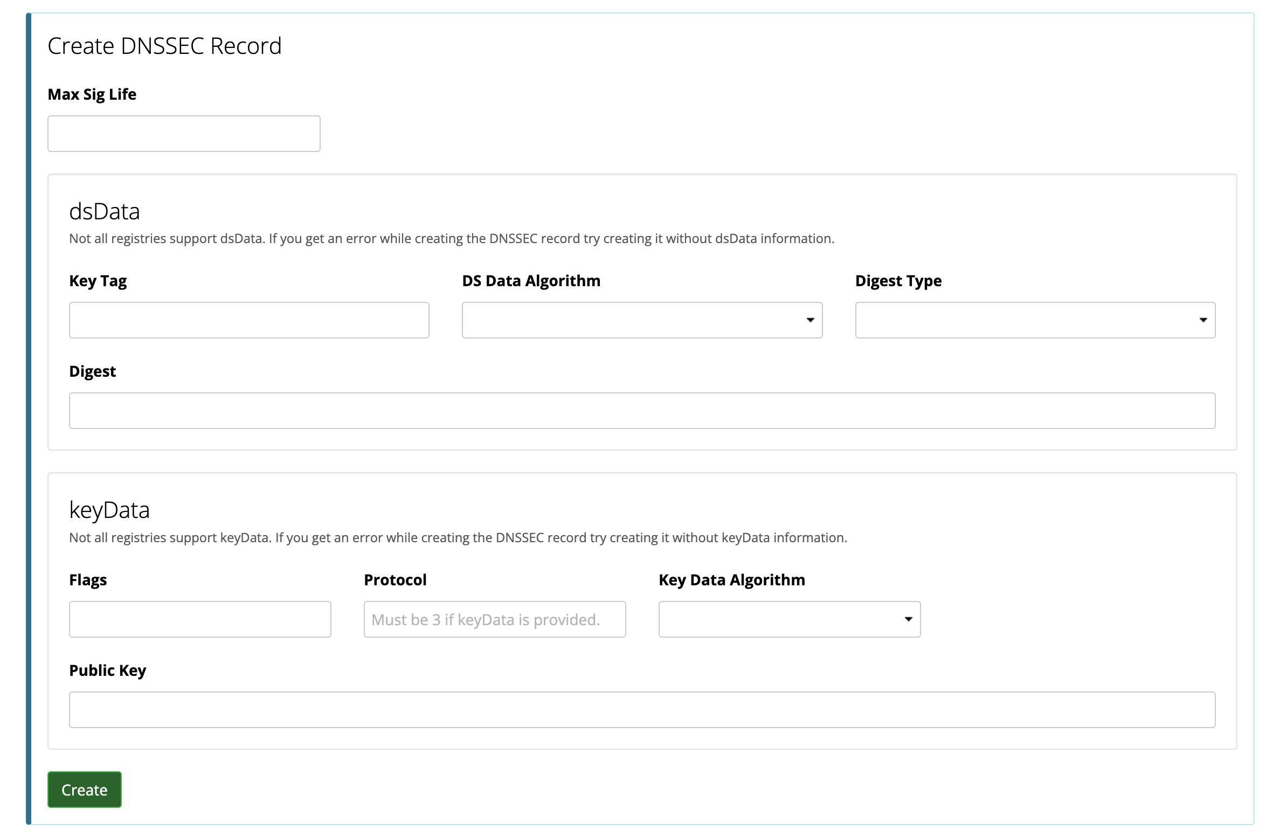Click the Protocol field with placeholder text

click(495, 619)
